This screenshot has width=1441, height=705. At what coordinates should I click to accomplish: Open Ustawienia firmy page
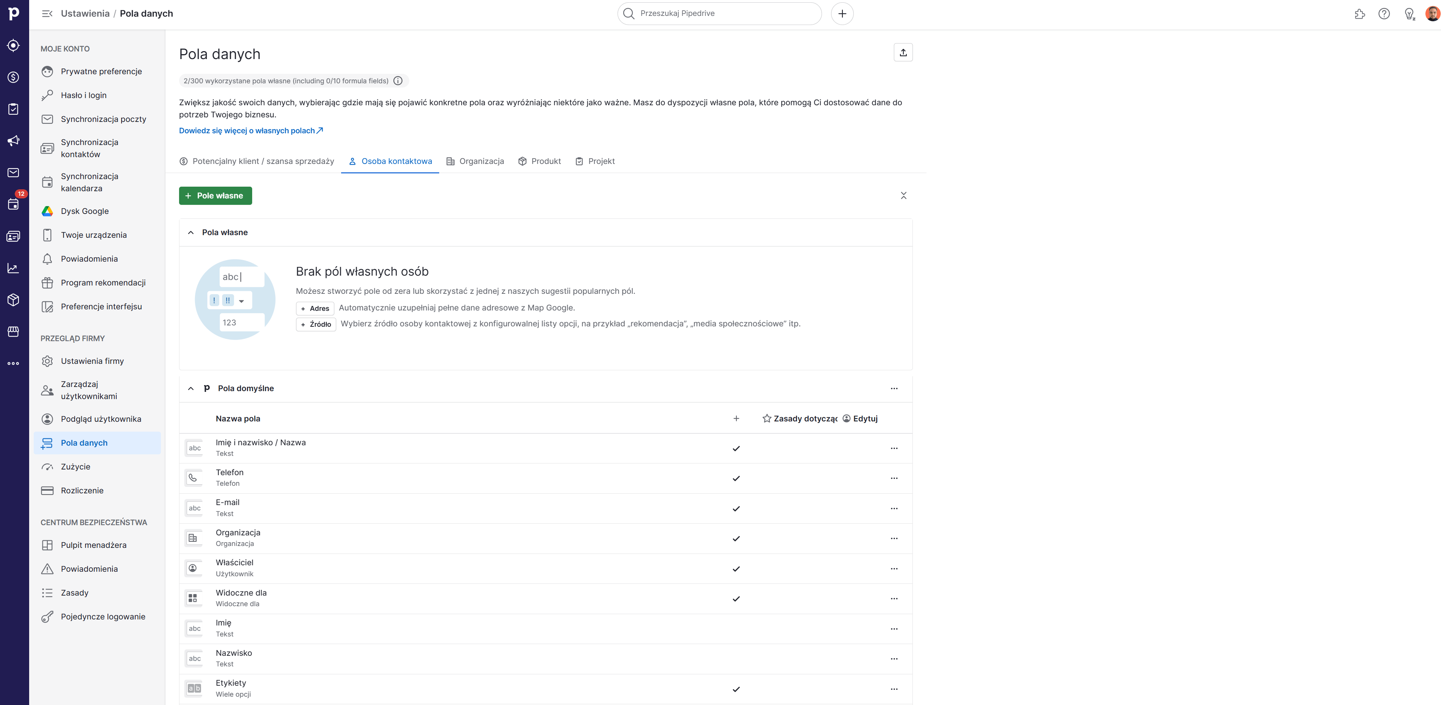point(97,361)
